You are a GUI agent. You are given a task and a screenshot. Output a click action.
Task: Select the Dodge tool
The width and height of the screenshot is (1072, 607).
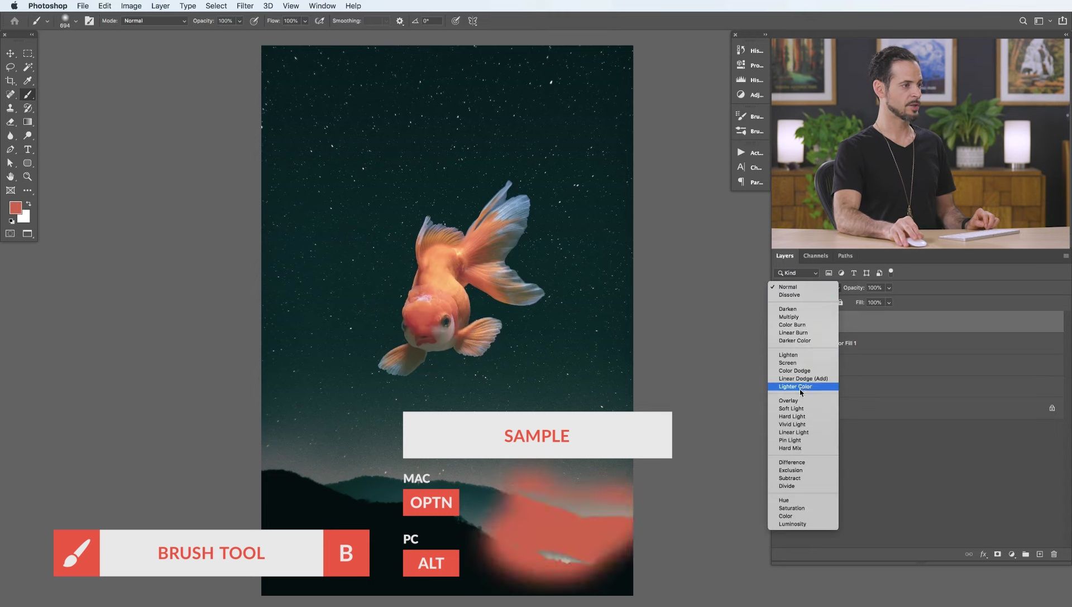[27, 136]
